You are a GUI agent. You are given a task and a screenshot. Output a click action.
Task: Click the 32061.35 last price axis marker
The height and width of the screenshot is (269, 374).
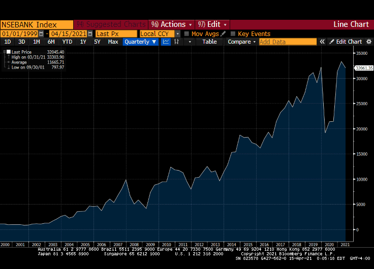[x=364, y=68]
